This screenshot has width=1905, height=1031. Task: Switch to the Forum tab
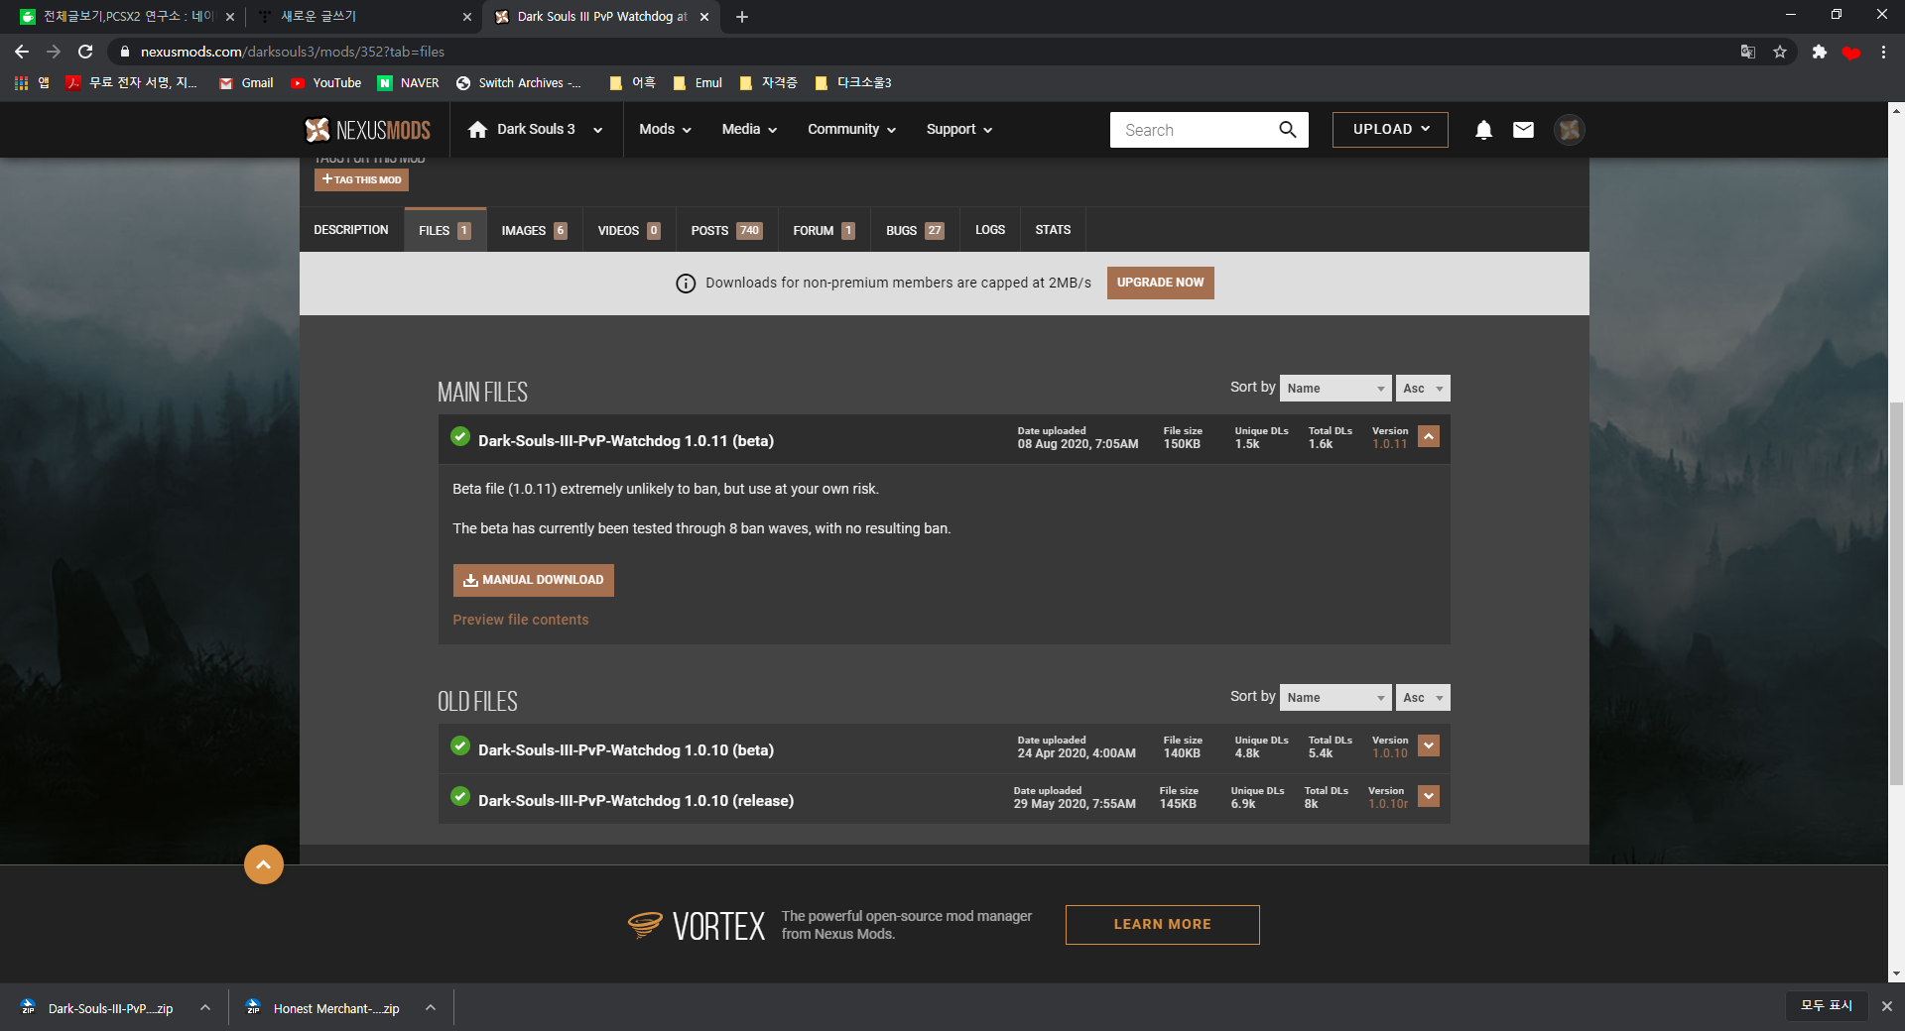click(824, 230)
